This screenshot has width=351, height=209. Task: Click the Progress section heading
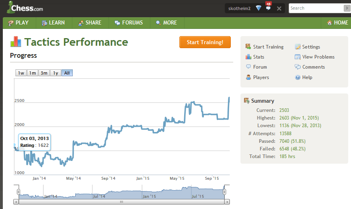point(23,56)
